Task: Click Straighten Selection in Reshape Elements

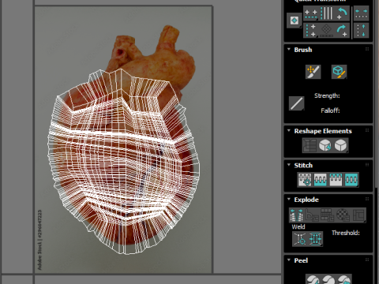Action: [310, 145]
